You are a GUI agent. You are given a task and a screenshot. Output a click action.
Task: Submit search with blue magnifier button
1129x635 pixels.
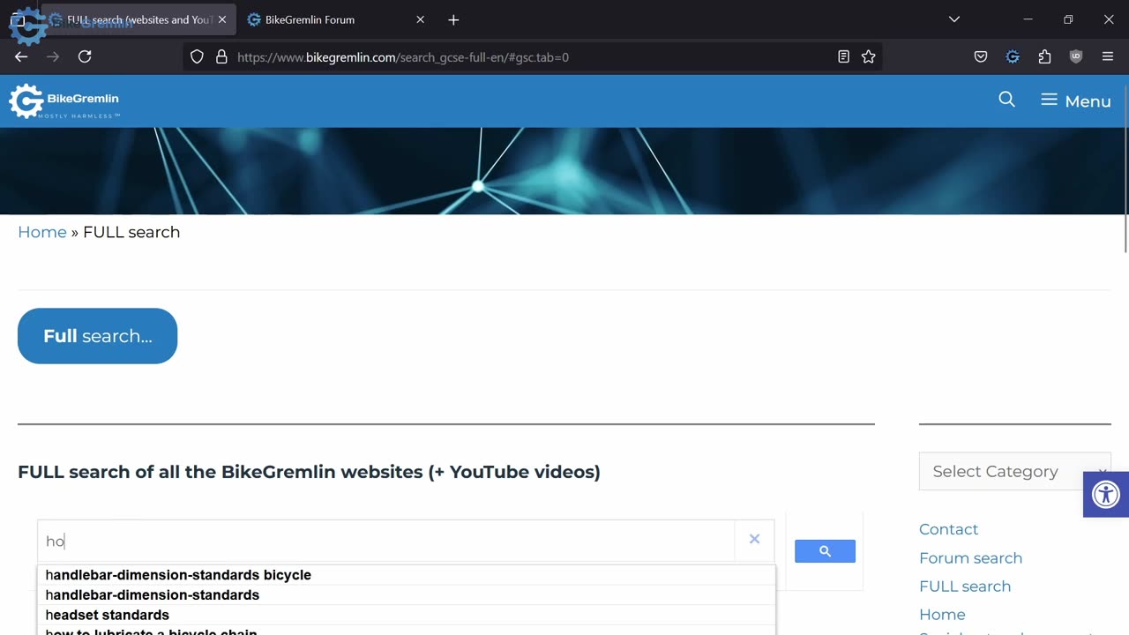pos(825,551)
